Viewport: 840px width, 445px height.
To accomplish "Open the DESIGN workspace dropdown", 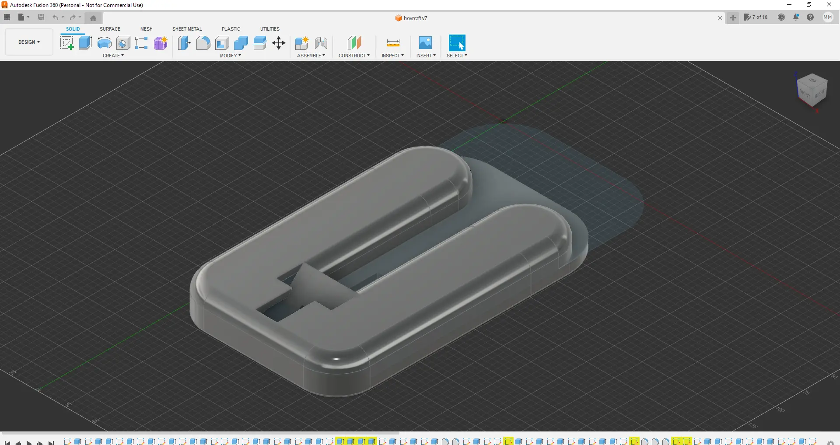I will (29, 42).
